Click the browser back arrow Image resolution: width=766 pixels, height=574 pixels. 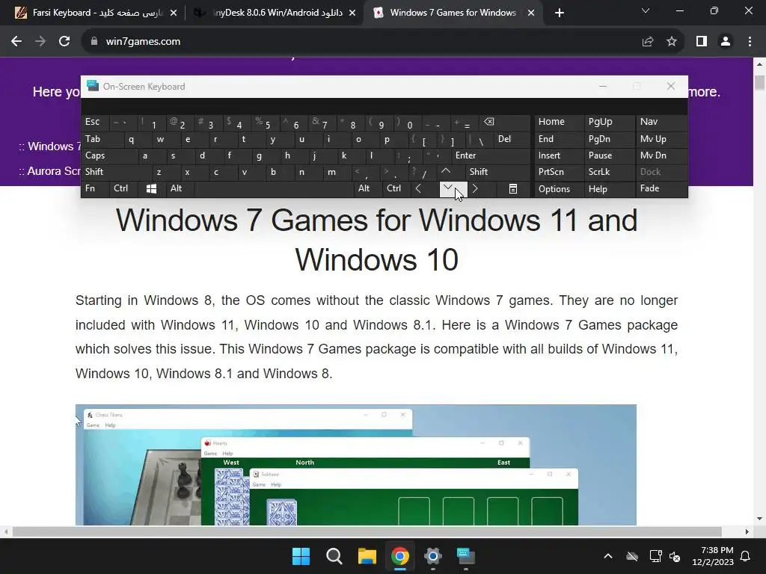[x=16, y=42]
